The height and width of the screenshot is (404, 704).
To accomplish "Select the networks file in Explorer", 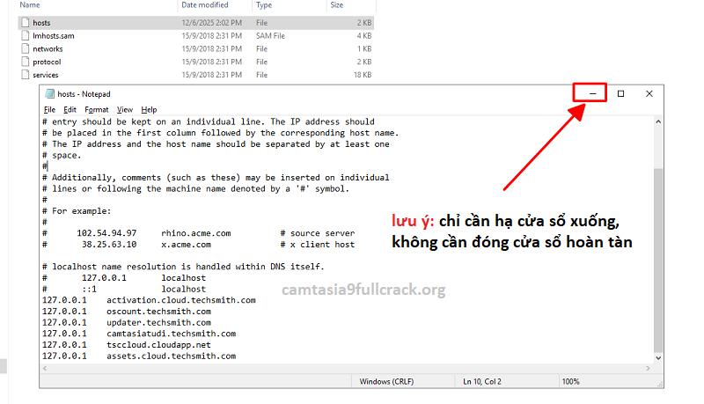I will tap(195, 48).
